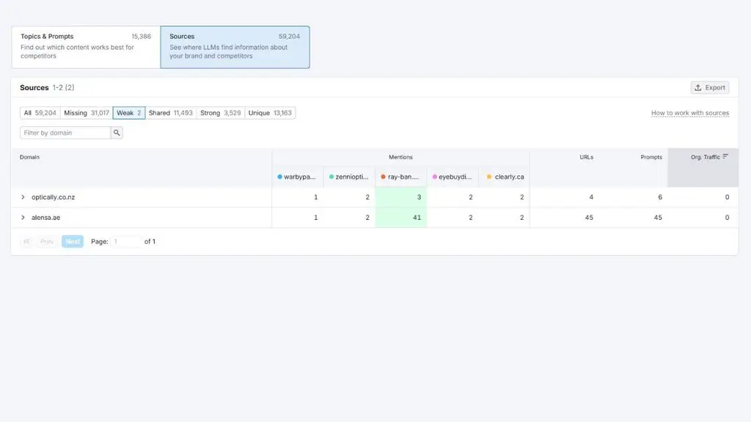Click the eyebuydi... column header
This screenshot has height=422, width=751.
coord(452,177)
